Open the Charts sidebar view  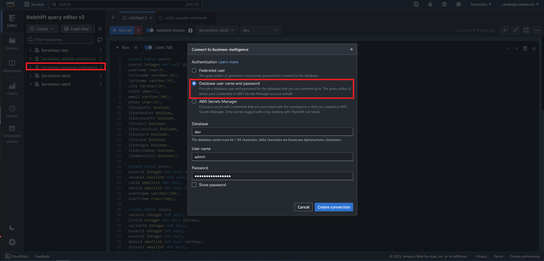click(12, 89)
